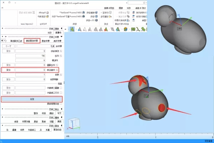Click 修复 button in 平面孔洞 row
The height and width of the screenshot is (143, 214).
pyautogui.click(x=8, y=70)
